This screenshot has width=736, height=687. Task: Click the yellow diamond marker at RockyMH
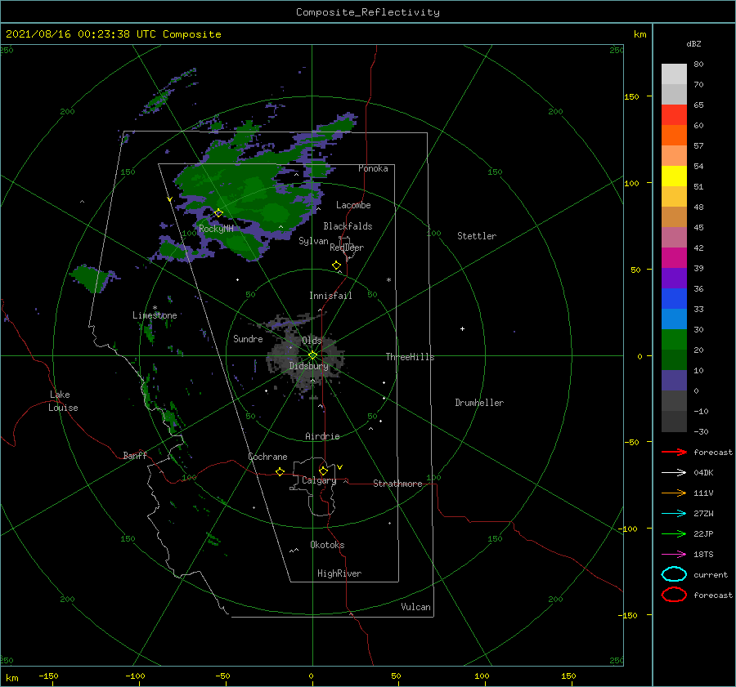click(218, 213)
